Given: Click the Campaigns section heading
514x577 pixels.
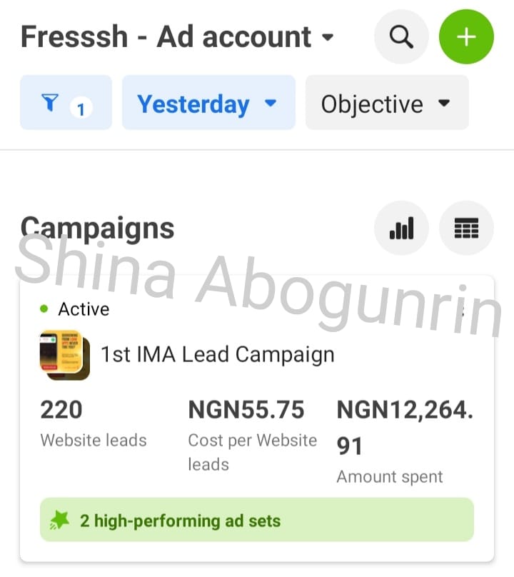Looking at the screenshot, I should 98,229.
